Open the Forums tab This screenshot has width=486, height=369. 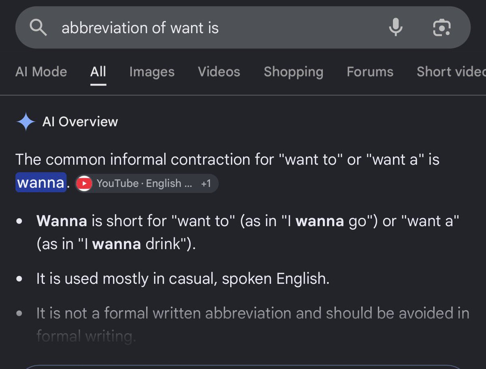370,72
